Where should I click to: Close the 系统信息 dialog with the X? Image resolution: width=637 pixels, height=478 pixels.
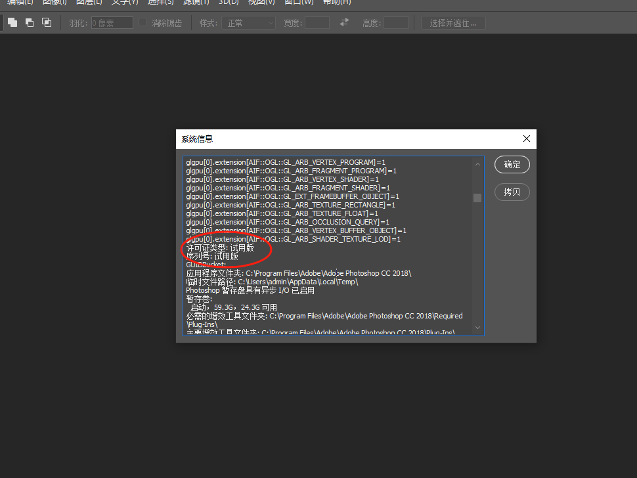click(x=527, y=139)
